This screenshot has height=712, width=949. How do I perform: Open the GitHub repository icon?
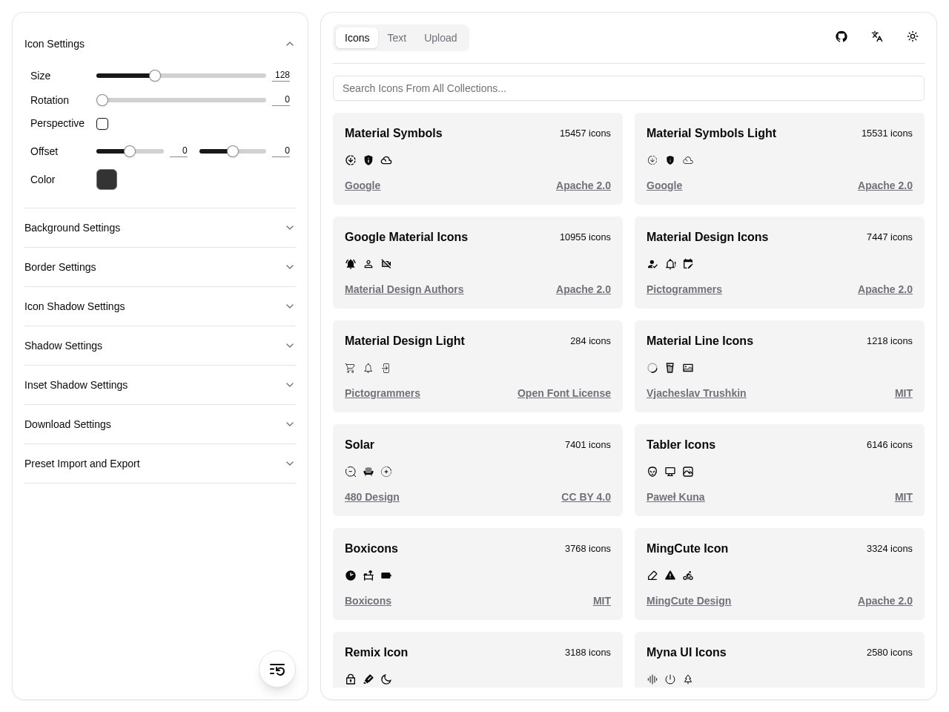tap(841, 36)
